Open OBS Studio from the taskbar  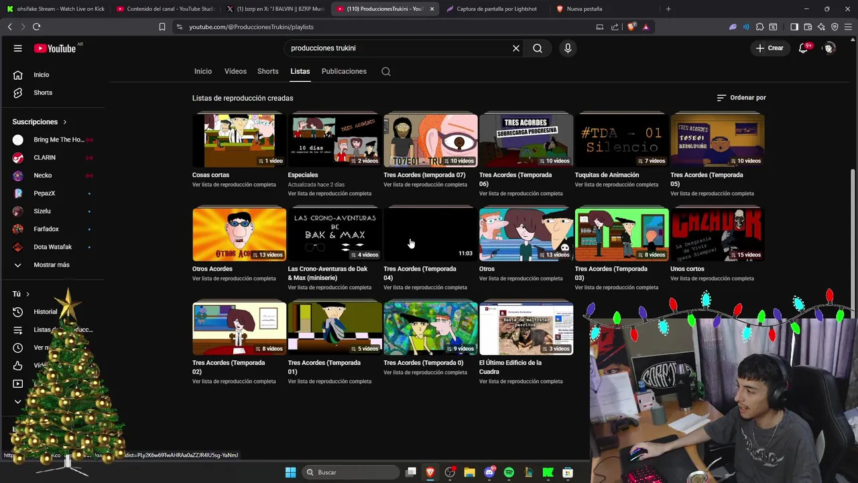pyautogui.click(x=450, y=472)
